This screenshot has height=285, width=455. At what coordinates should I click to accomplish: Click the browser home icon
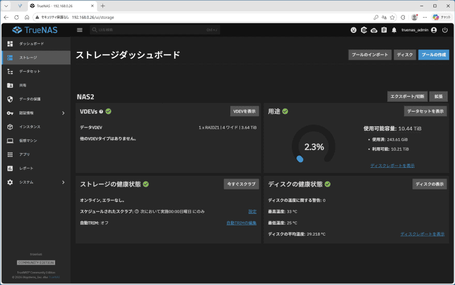[x=27, y=18]
